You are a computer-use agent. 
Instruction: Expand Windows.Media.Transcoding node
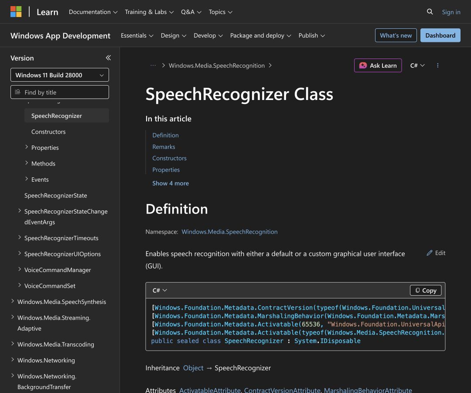pos(13,344)
